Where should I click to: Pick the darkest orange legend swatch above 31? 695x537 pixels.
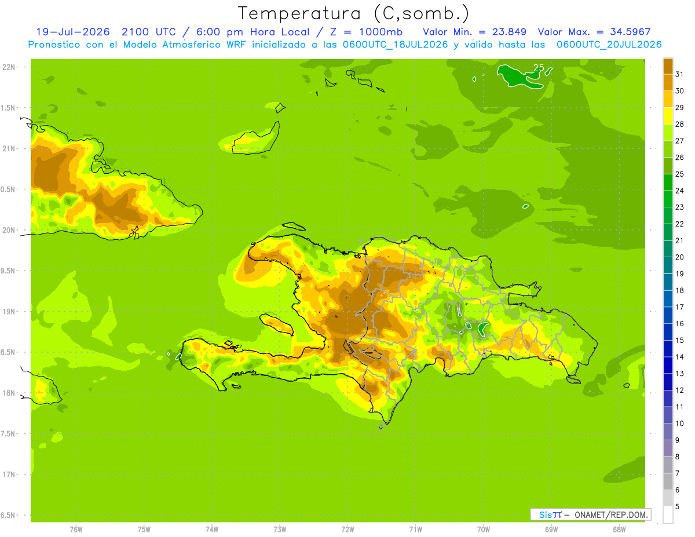pos(668,67)
